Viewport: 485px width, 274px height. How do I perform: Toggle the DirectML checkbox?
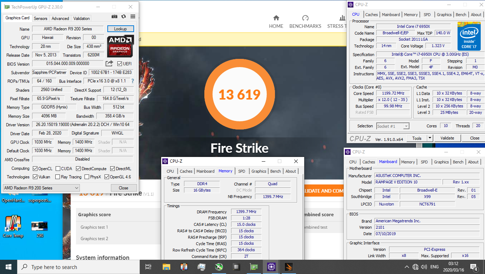pyautogui.click(x=112, y=169)
